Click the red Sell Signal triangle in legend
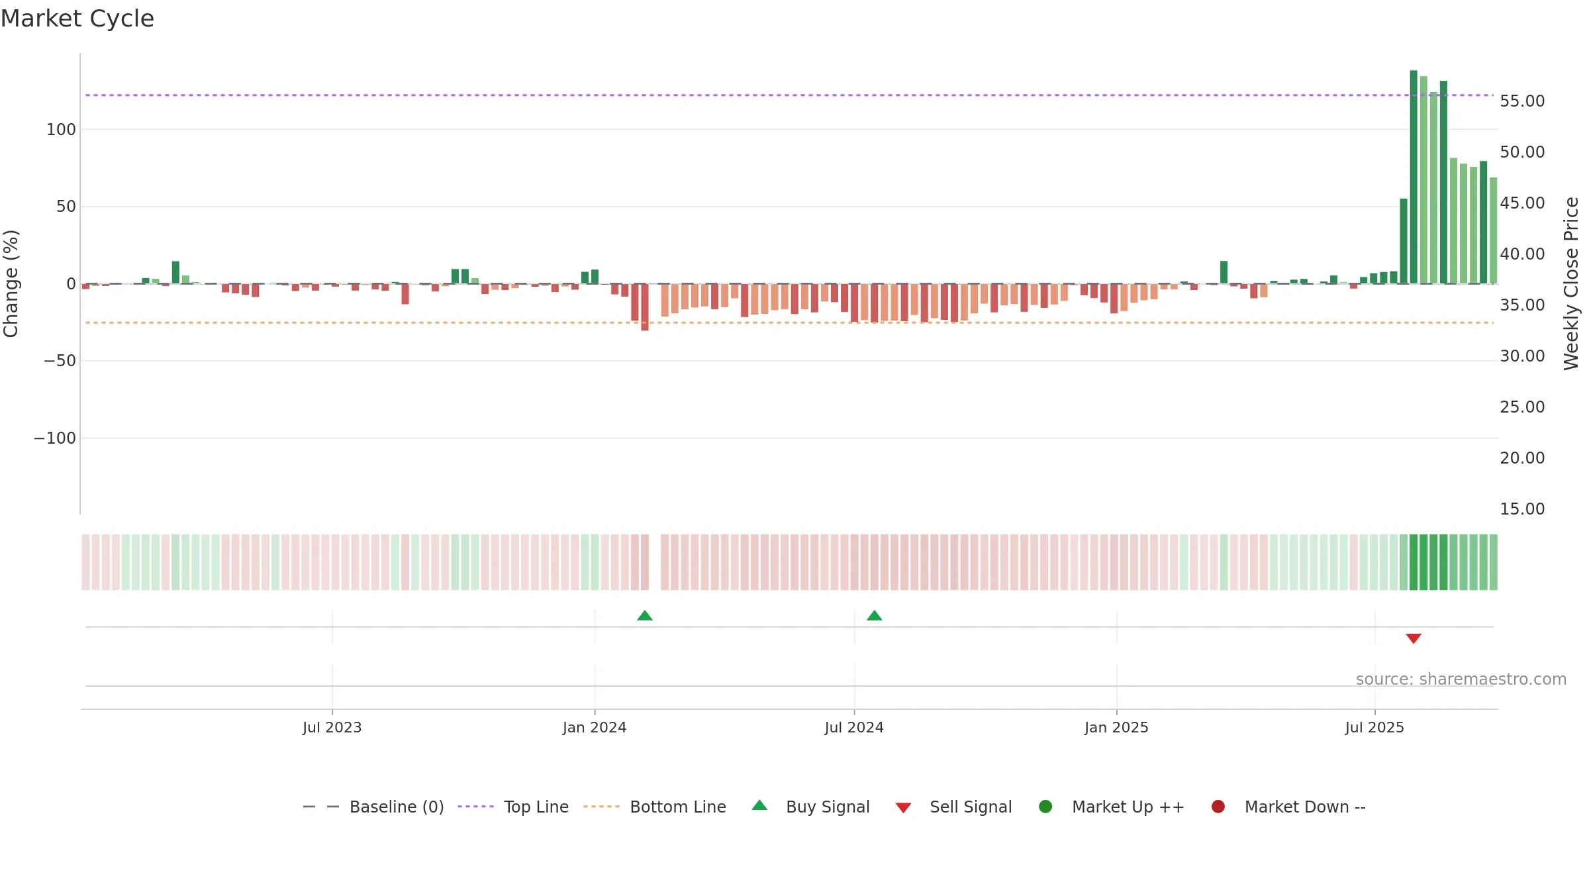The height and width of the screenshot is (894, 1589). (903, 808)
